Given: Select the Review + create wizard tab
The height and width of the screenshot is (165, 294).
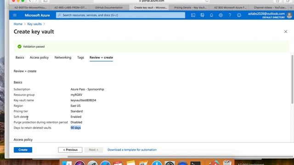Looking at the screenshot, I should [x=101, y=57].
